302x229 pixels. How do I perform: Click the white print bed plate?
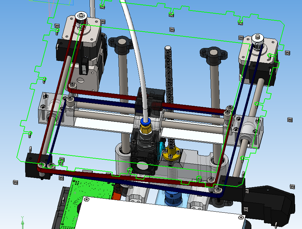(160, 214)
